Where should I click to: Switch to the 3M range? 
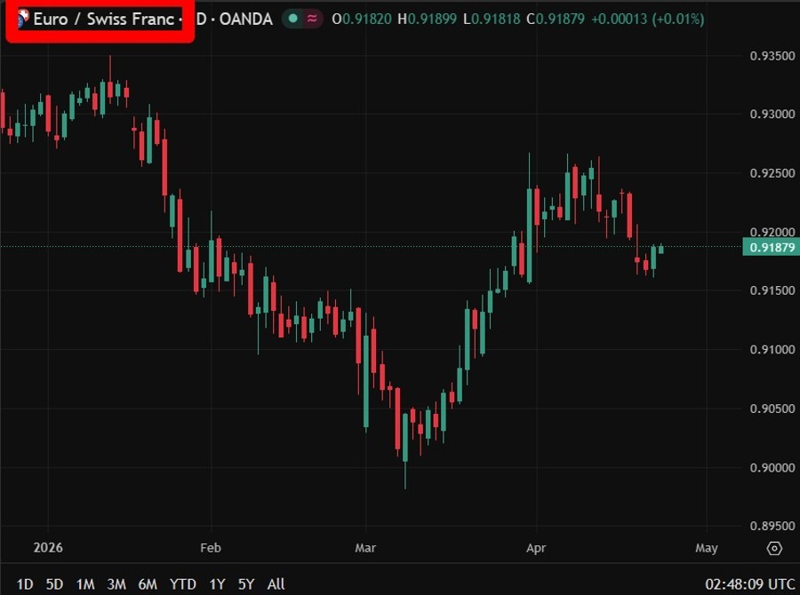pos(116,583)
